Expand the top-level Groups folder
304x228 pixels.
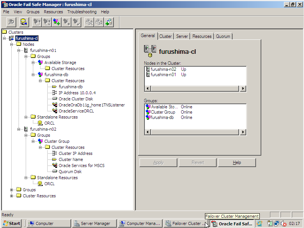[11, 190]
